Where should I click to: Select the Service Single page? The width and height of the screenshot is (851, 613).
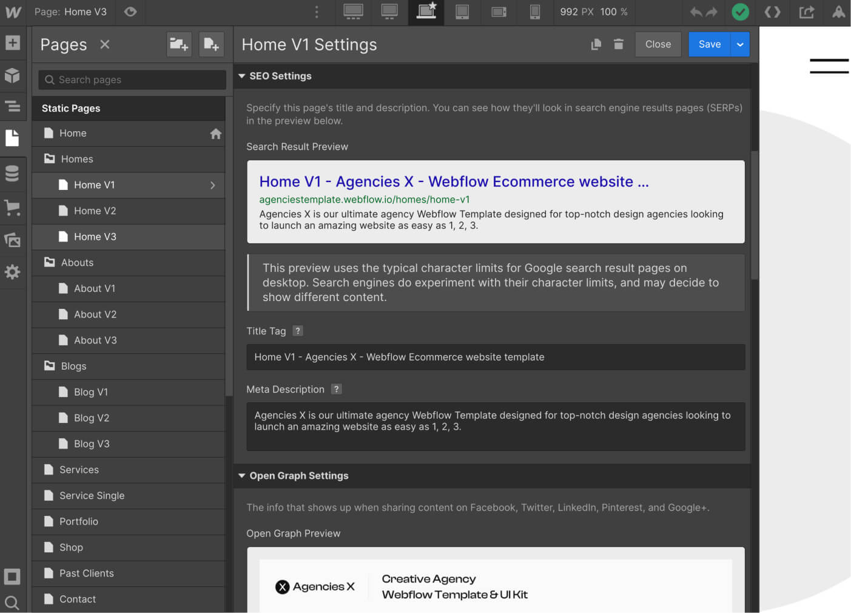[129, 496]
